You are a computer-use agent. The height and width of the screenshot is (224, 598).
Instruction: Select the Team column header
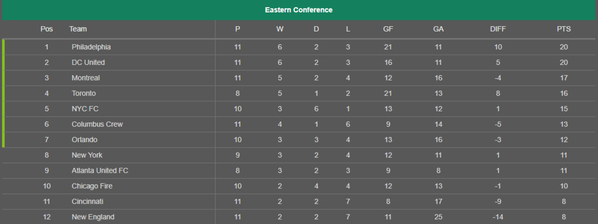tap(78, 29)
